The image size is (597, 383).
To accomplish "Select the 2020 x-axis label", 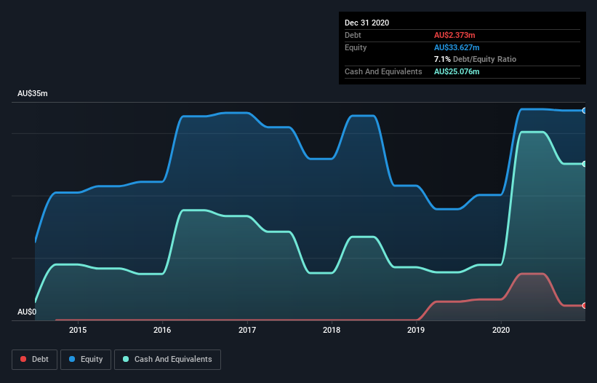I will pyautogui.click(x=501, y=330).
